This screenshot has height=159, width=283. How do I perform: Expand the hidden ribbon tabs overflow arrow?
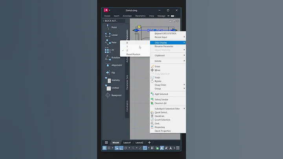point(169,16)
